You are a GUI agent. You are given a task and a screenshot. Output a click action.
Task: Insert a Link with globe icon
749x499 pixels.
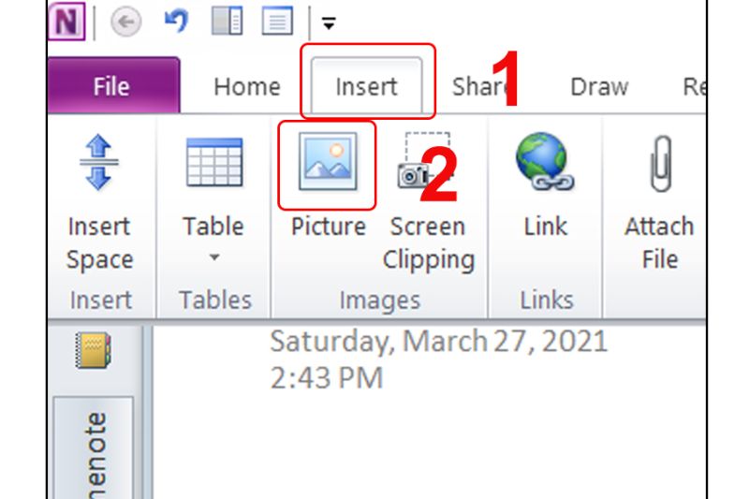[x=546, y=163]
